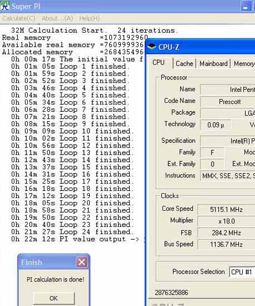Open the Calculate(C) menu

point(19,18)
